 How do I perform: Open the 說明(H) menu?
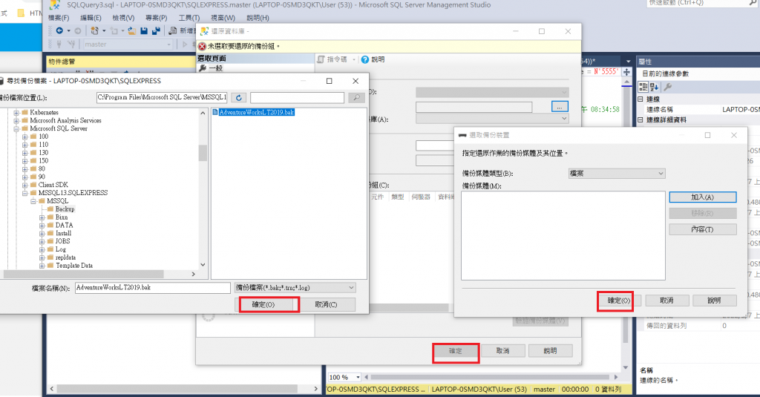pos(258,18)
